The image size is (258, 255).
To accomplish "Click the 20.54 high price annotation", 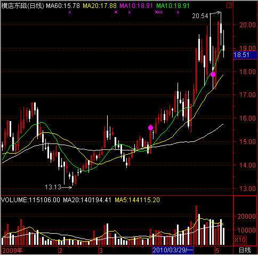I will (x=200, y=16).
